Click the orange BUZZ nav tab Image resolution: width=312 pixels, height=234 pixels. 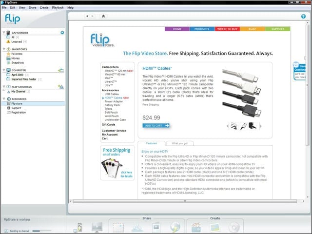click(x=252, y=29)
